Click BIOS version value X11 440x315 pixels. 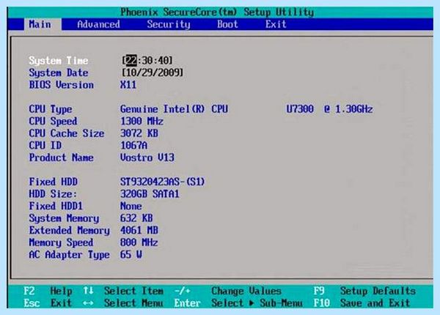[128, 85]
